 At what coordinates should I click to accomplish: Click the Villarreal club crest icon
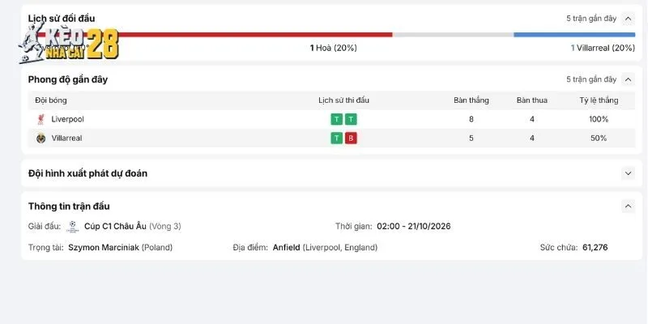pyautogui.click(x=40, y=138)
